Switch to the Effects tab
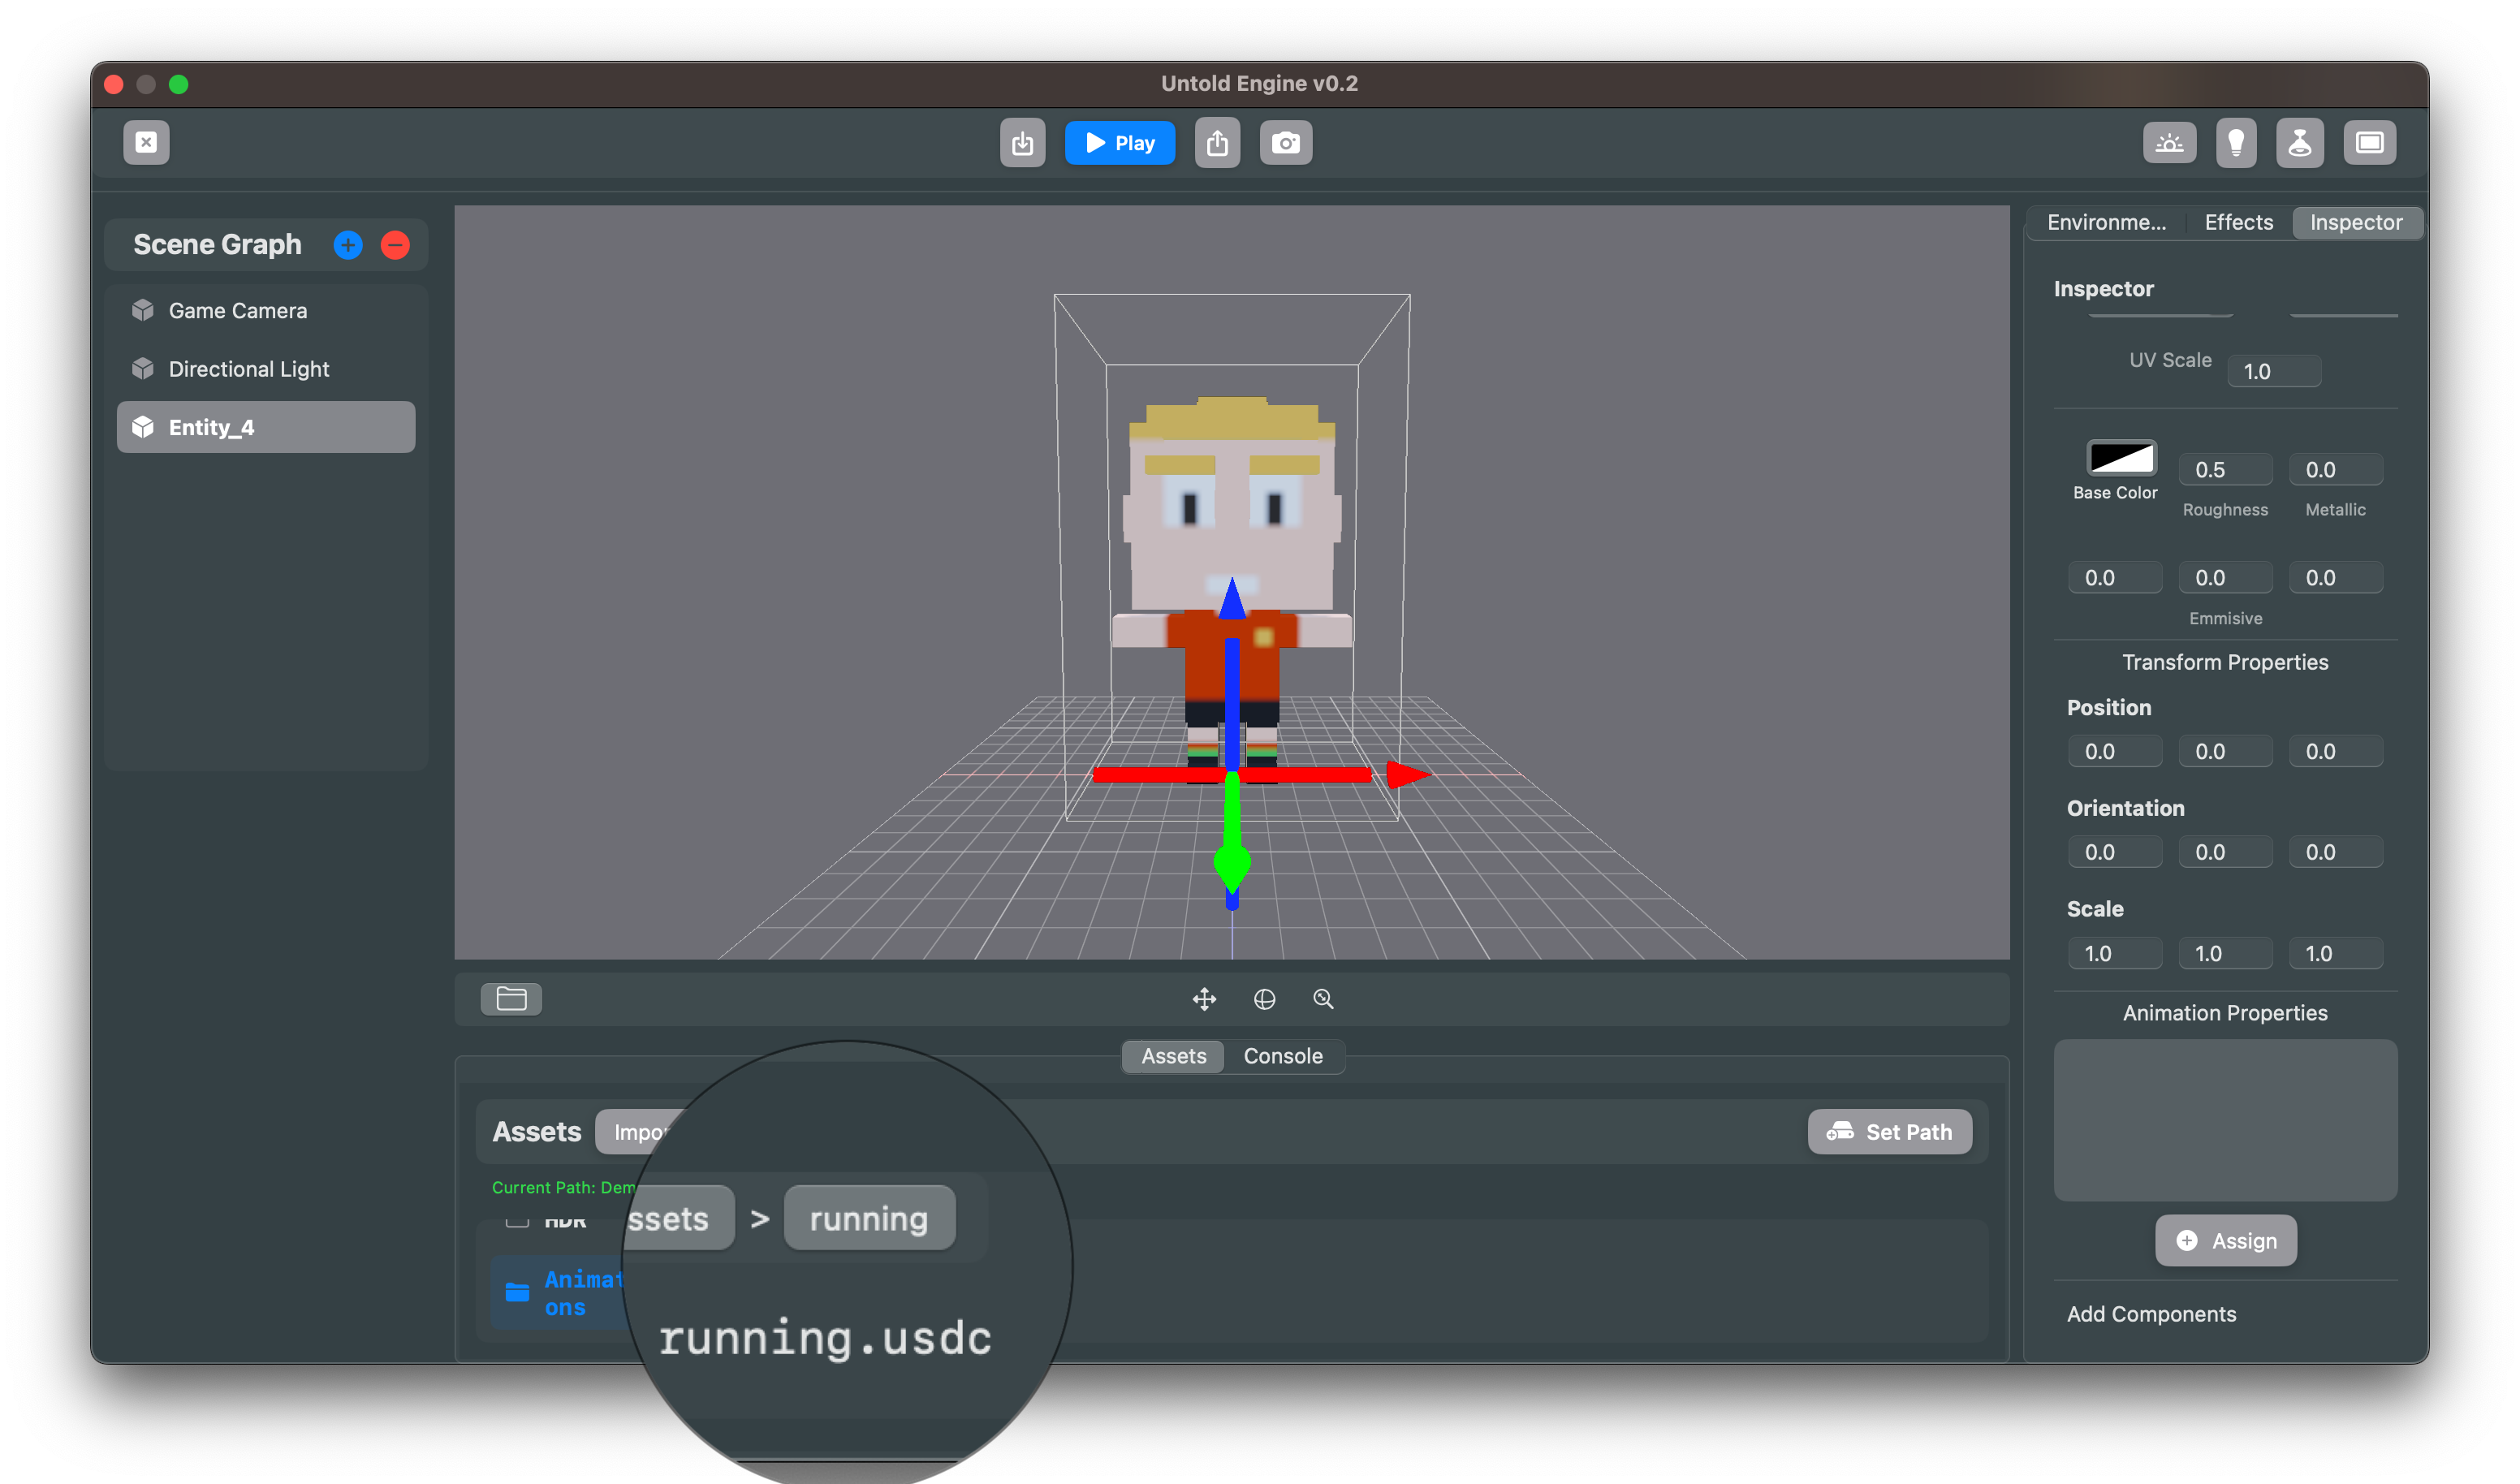Image resolution: width=2520 pixels, height=1484 pixels. 2238,222
